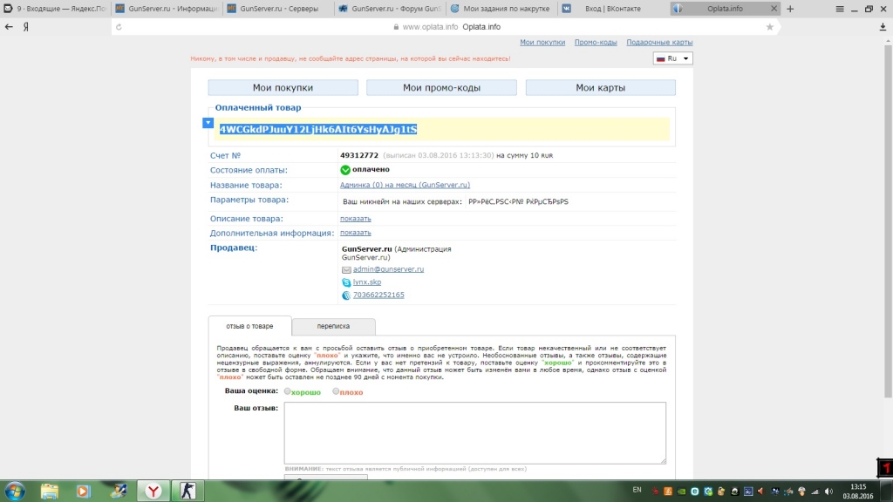The width and height of the screenshot is (893, 502).
Task: Click the 'Мои промо-коды' button
Action: coord(441,88)
